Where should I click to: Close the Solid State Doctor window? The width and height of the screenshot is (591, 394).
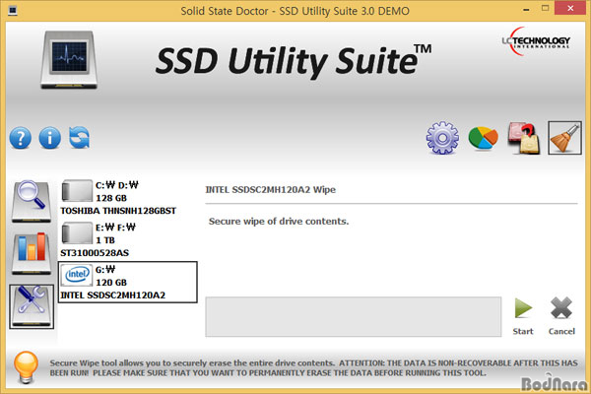point(570,8)
